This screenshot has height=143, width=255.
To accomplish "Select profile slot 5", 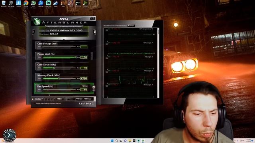I will (x=55, y=99).
